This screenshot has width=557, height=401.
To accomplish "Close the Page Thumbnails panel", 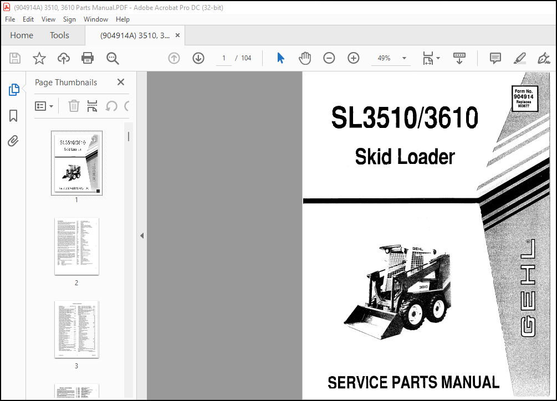I will (121, 82).
